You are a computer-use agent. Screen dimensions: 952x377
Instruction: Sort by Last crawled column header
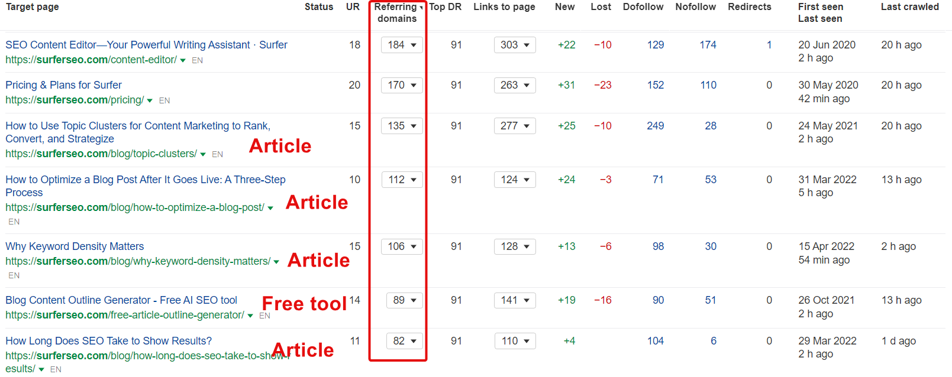point(910,7)
